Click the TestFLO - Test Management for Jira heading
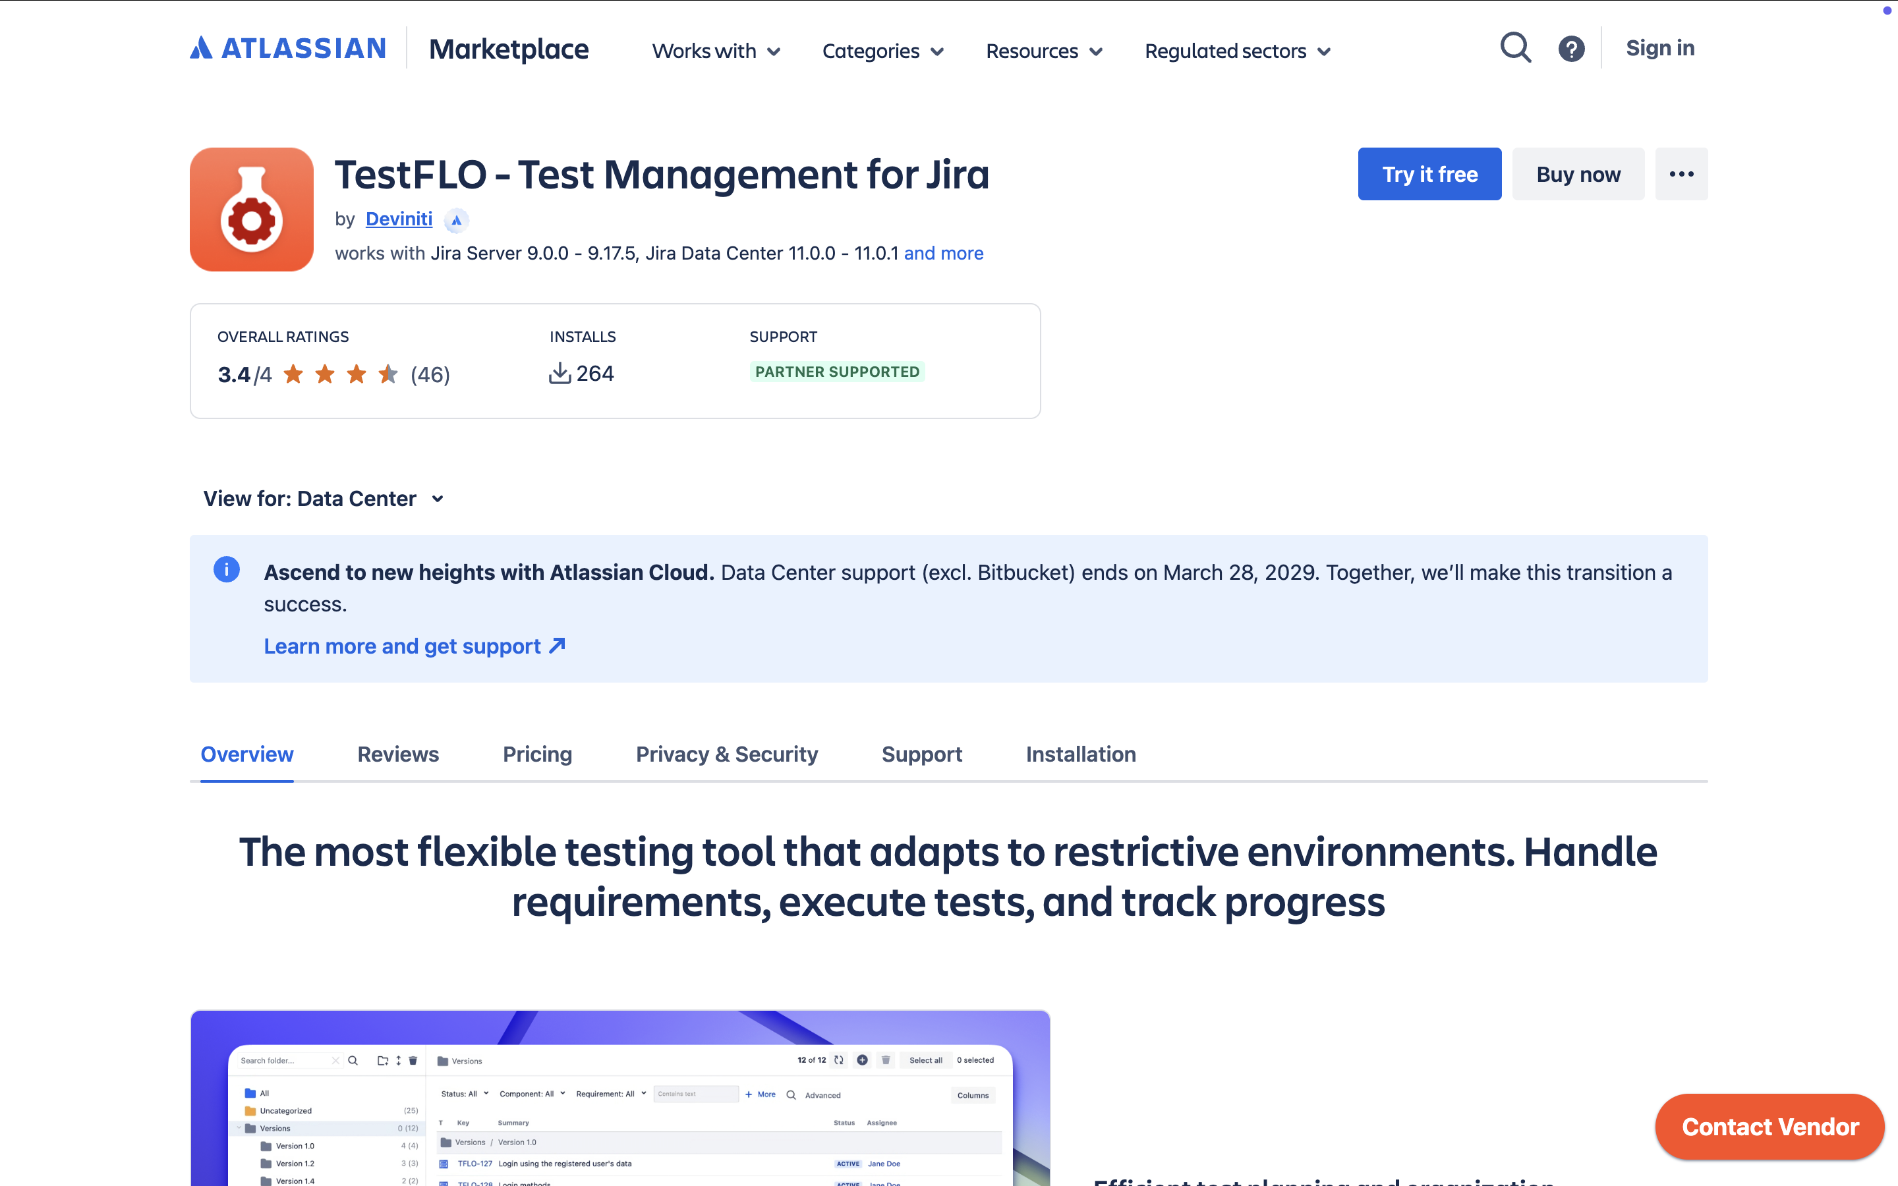 pyautogui.click(x=662, y=174)
